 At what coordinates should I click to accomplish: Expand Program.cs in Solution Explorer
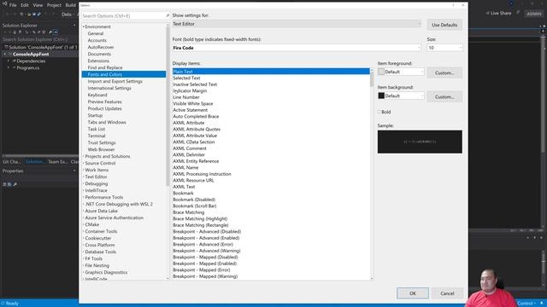[x=9, y=68]
